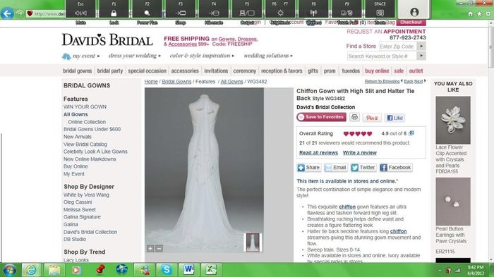Expand dress your wedding menu

pos(135,56)
